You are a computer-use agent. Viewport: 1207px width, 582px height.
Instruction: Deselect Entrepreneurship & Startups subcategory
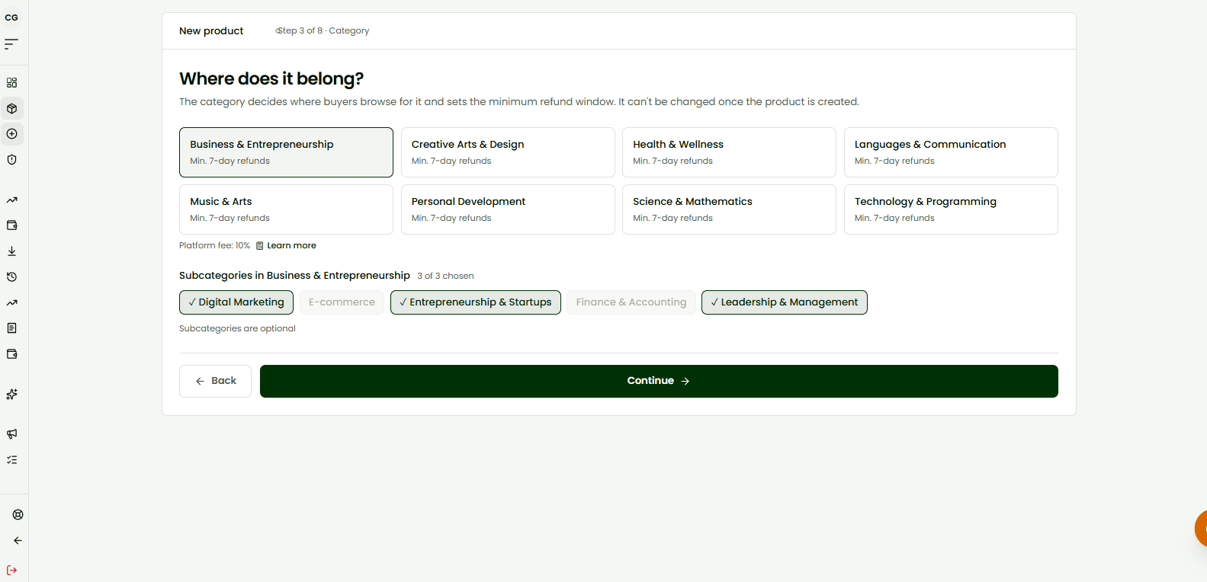point(476,302)
